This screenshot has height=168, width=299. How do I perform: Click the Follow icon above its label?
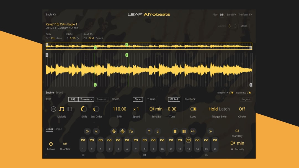pos(51,144)
